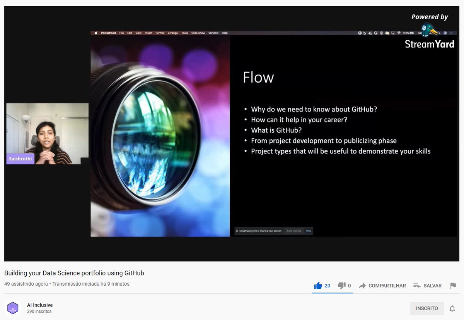Image resolution: width=464 pixels, height=320 pixels.
Task: Open the Help menu in PowerPoint
Action: pos(225,33)
